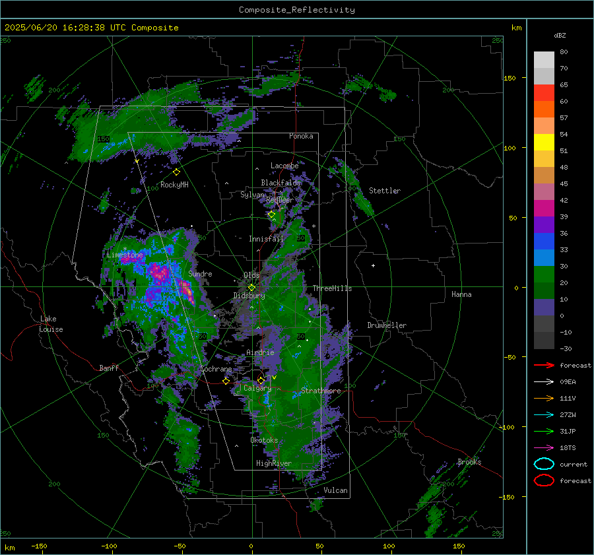Click the Brooks city label
The width and height of the screenshot is (594, 555).
point(469,462)
